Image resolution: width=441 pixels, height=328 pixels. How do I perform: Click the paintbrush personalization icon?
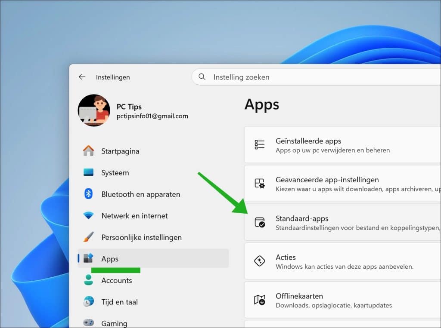pyautogui.click(x=88, y=237)
